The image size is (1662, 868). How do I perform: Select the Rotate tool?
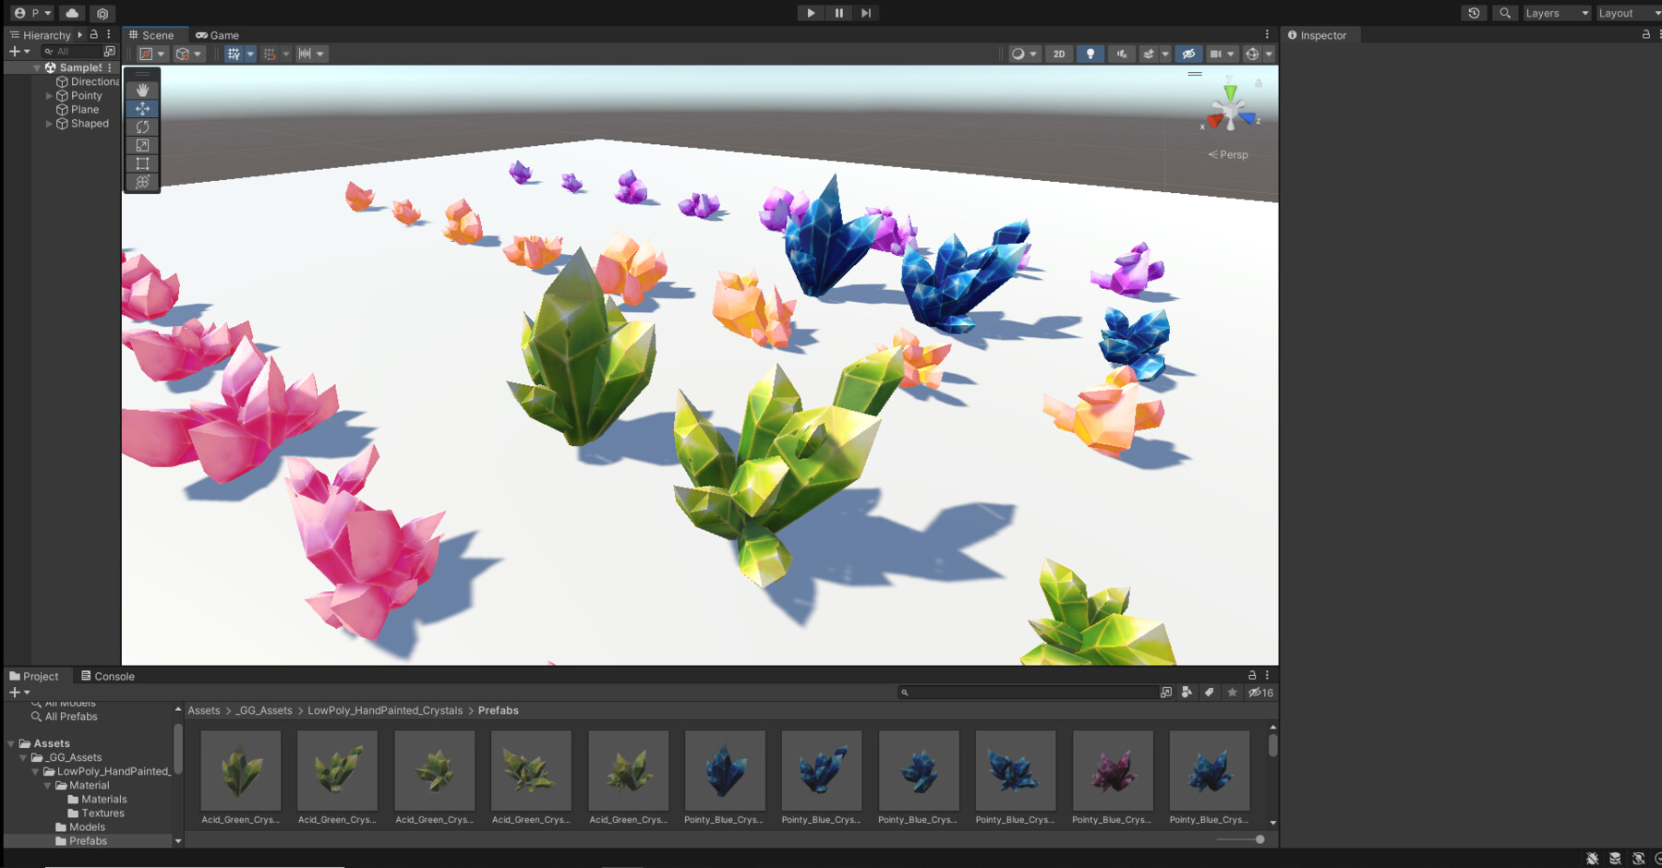[x=142, y=127]
